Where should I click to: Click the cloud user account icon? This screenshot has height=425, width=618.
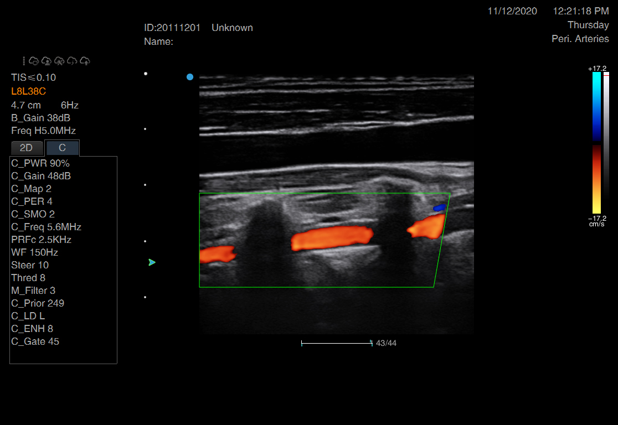click(47, 61)
